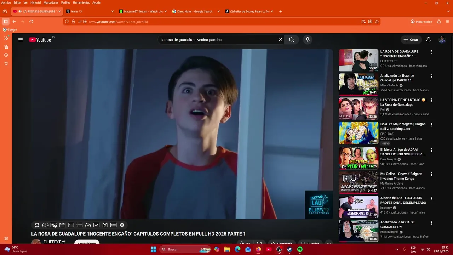453x255 pixels.
Task: Open a new browser tab
Action: pyautogui.click(x=281, y=11)
